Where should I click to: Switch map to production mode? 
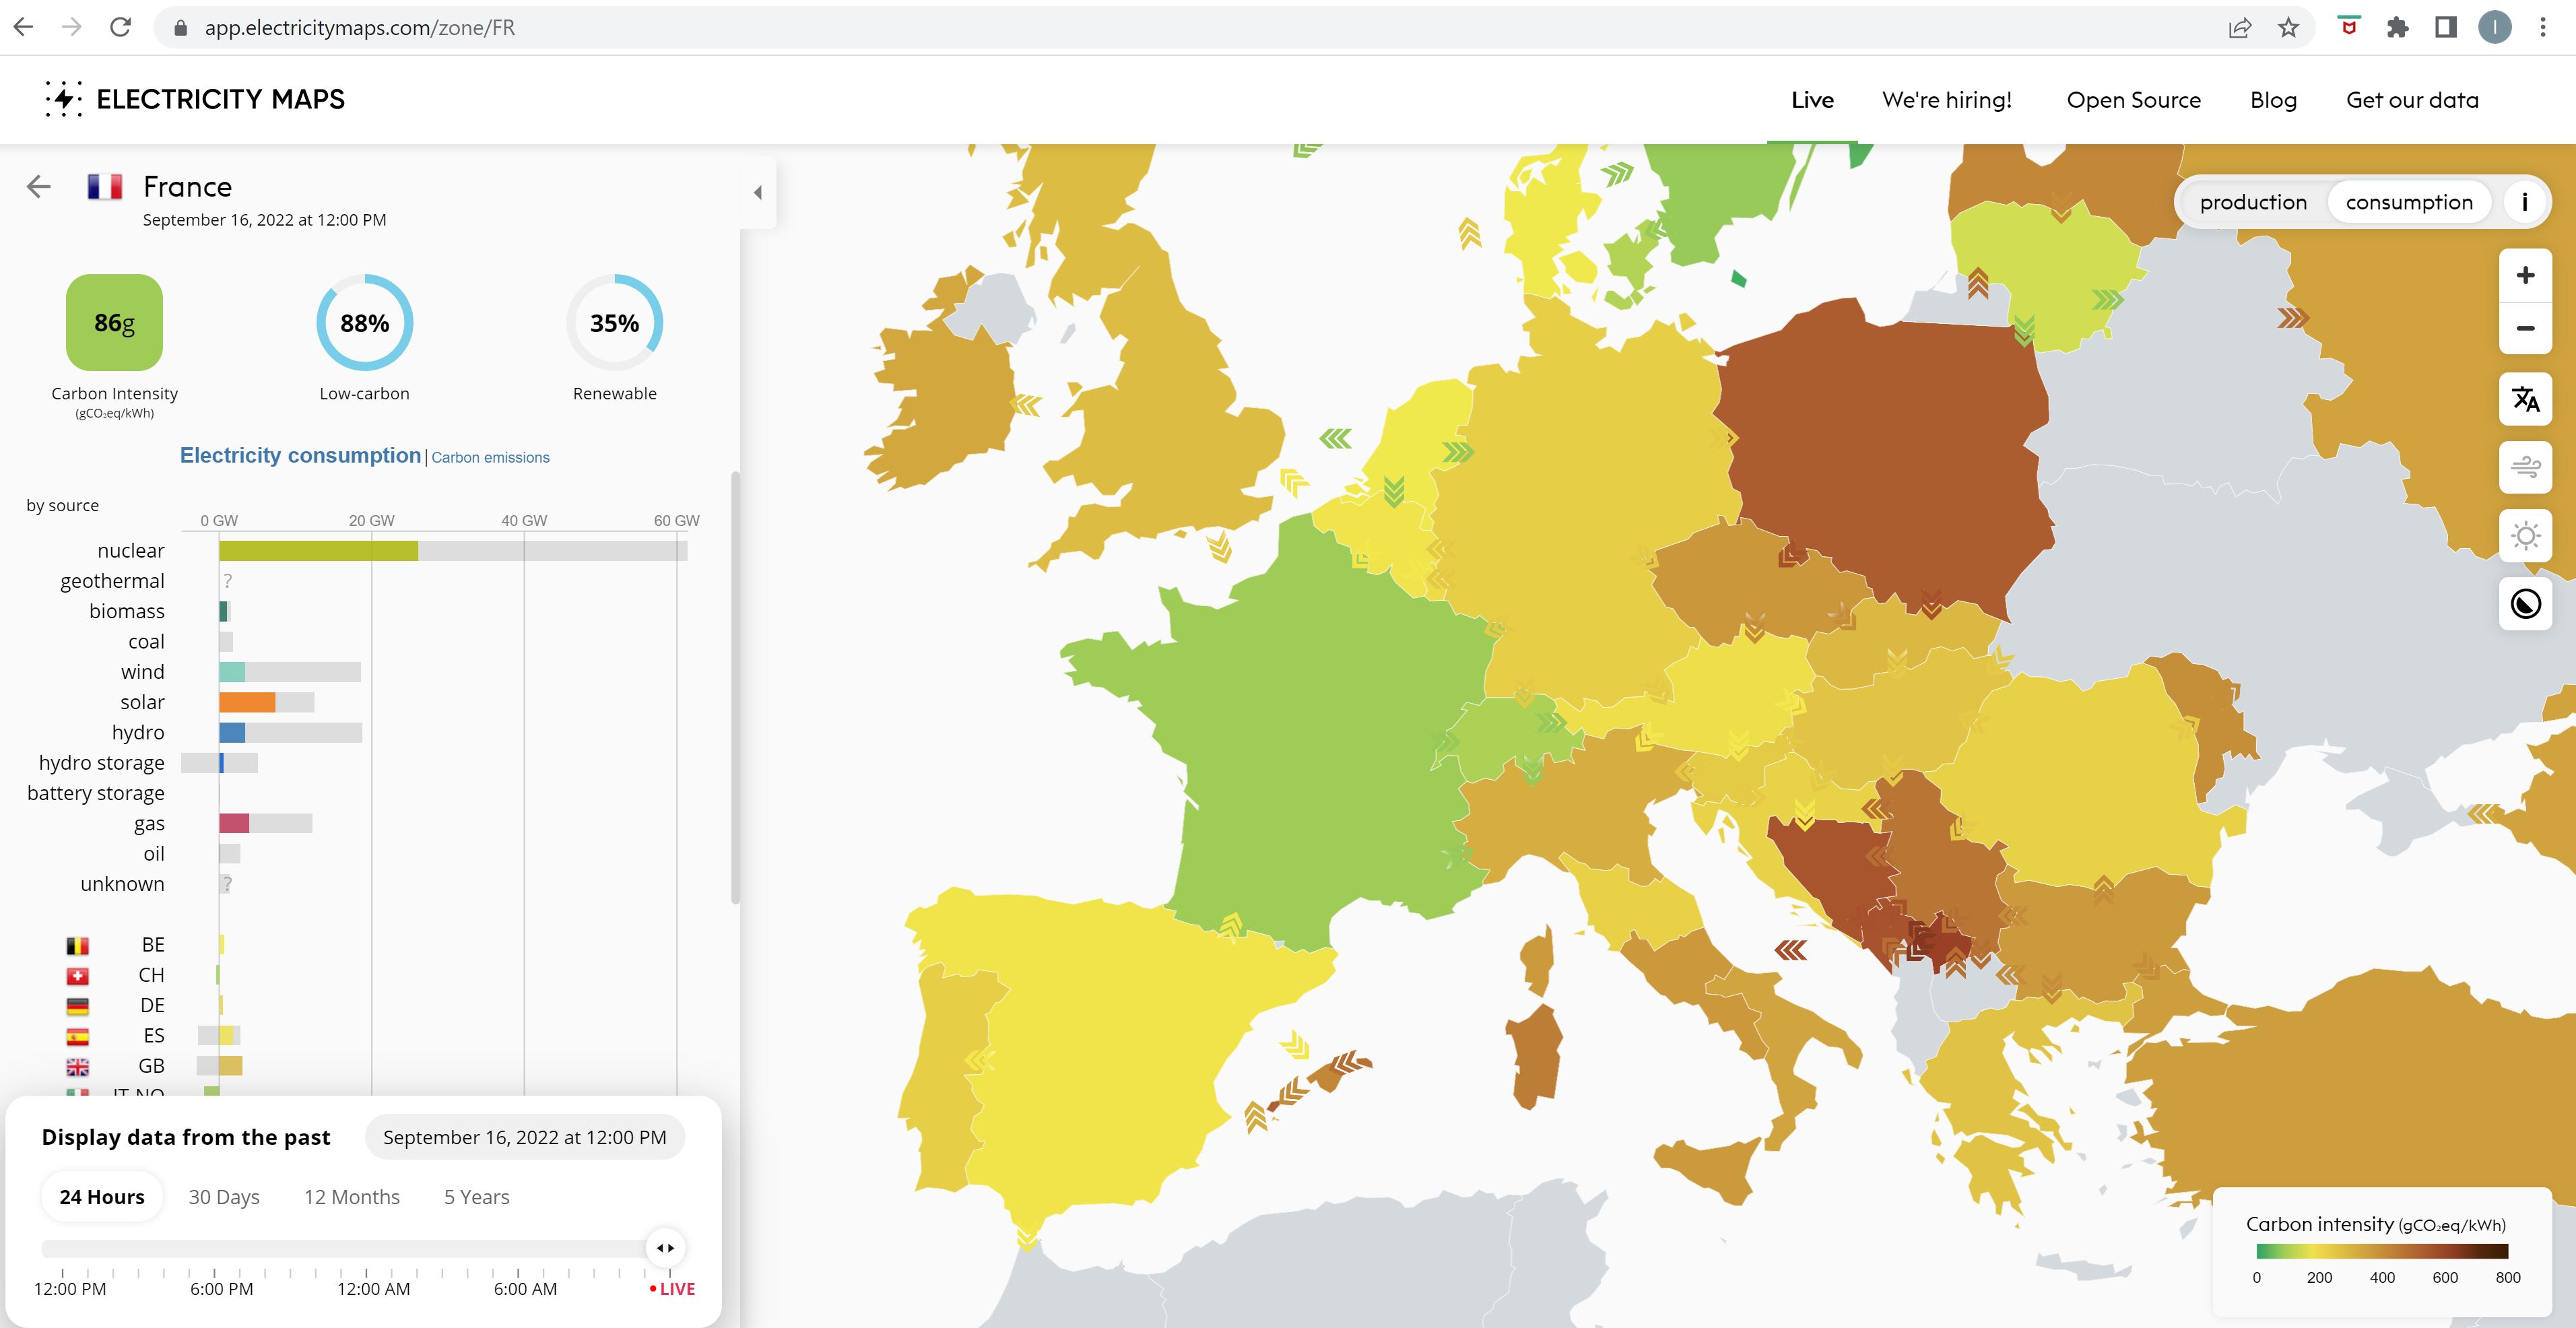[x=2253, y=202]
